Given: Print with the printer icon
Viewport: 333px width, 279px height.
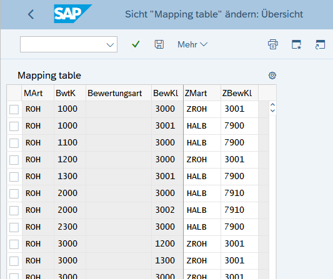Looking at the screenshot, I should (273, 44).
